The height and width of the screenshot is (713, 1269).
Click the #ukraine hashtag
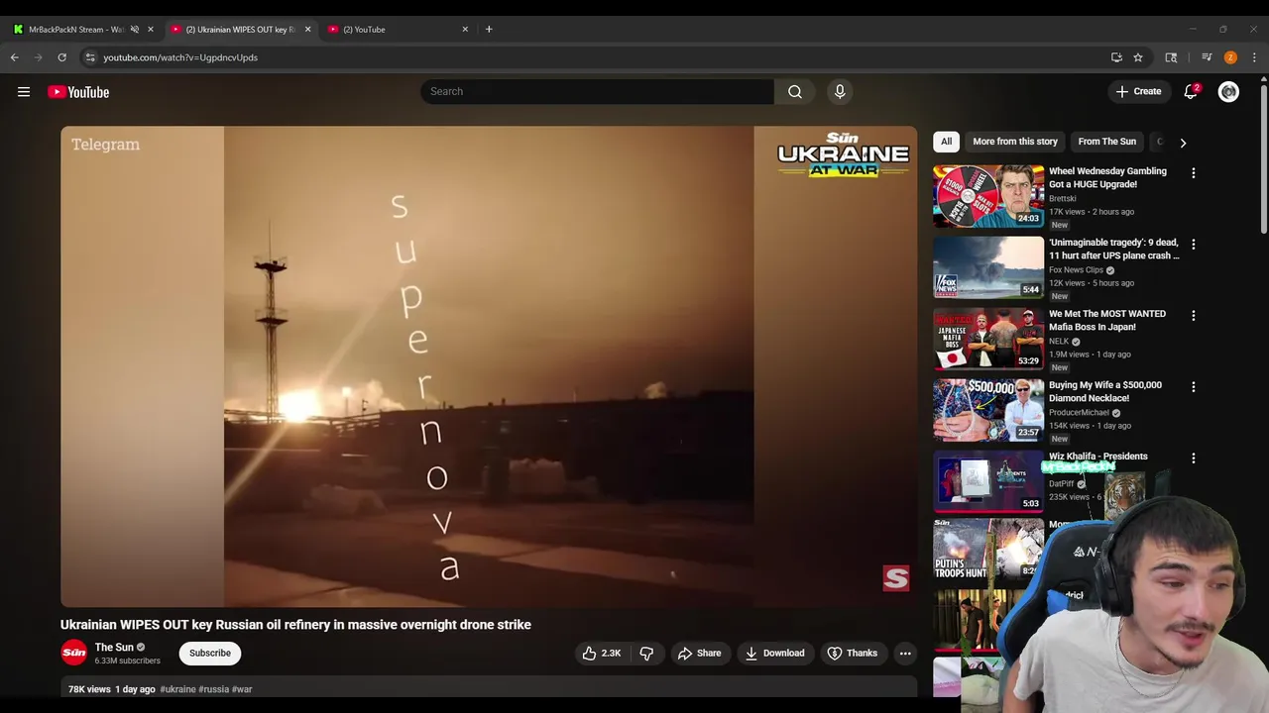pyautogui.click(x=177, y=689)
